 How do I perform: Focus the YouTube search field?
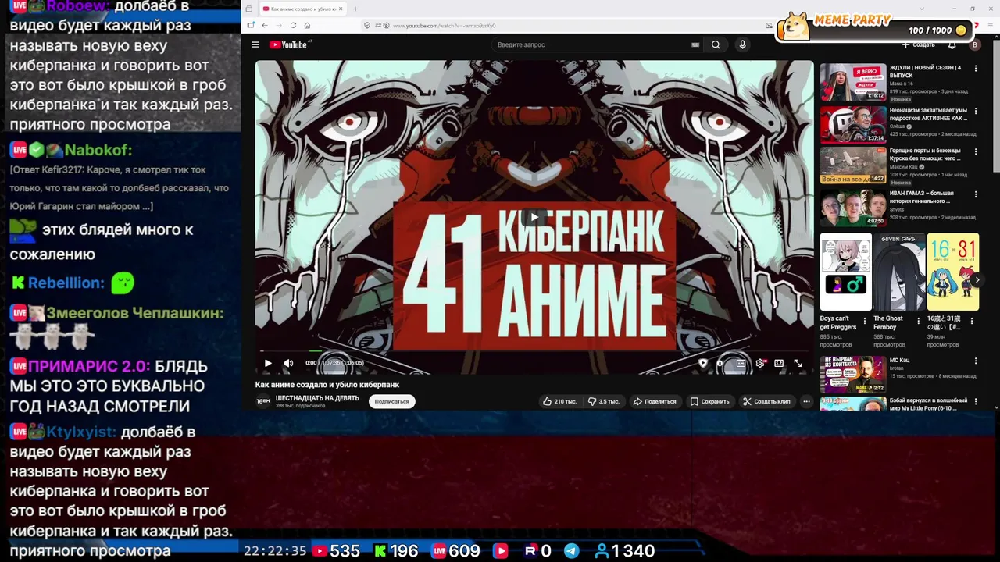coord(592,45)
